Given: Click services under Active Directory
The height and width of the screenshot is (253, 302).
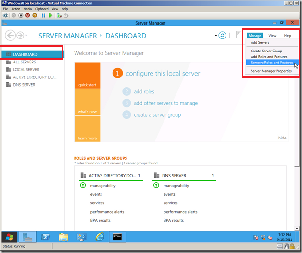Looking at the screenshot, I should point(97,203).
